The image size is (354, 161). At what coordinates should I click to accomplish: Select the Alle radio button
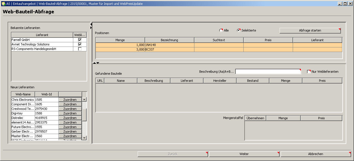coord(221,30)
